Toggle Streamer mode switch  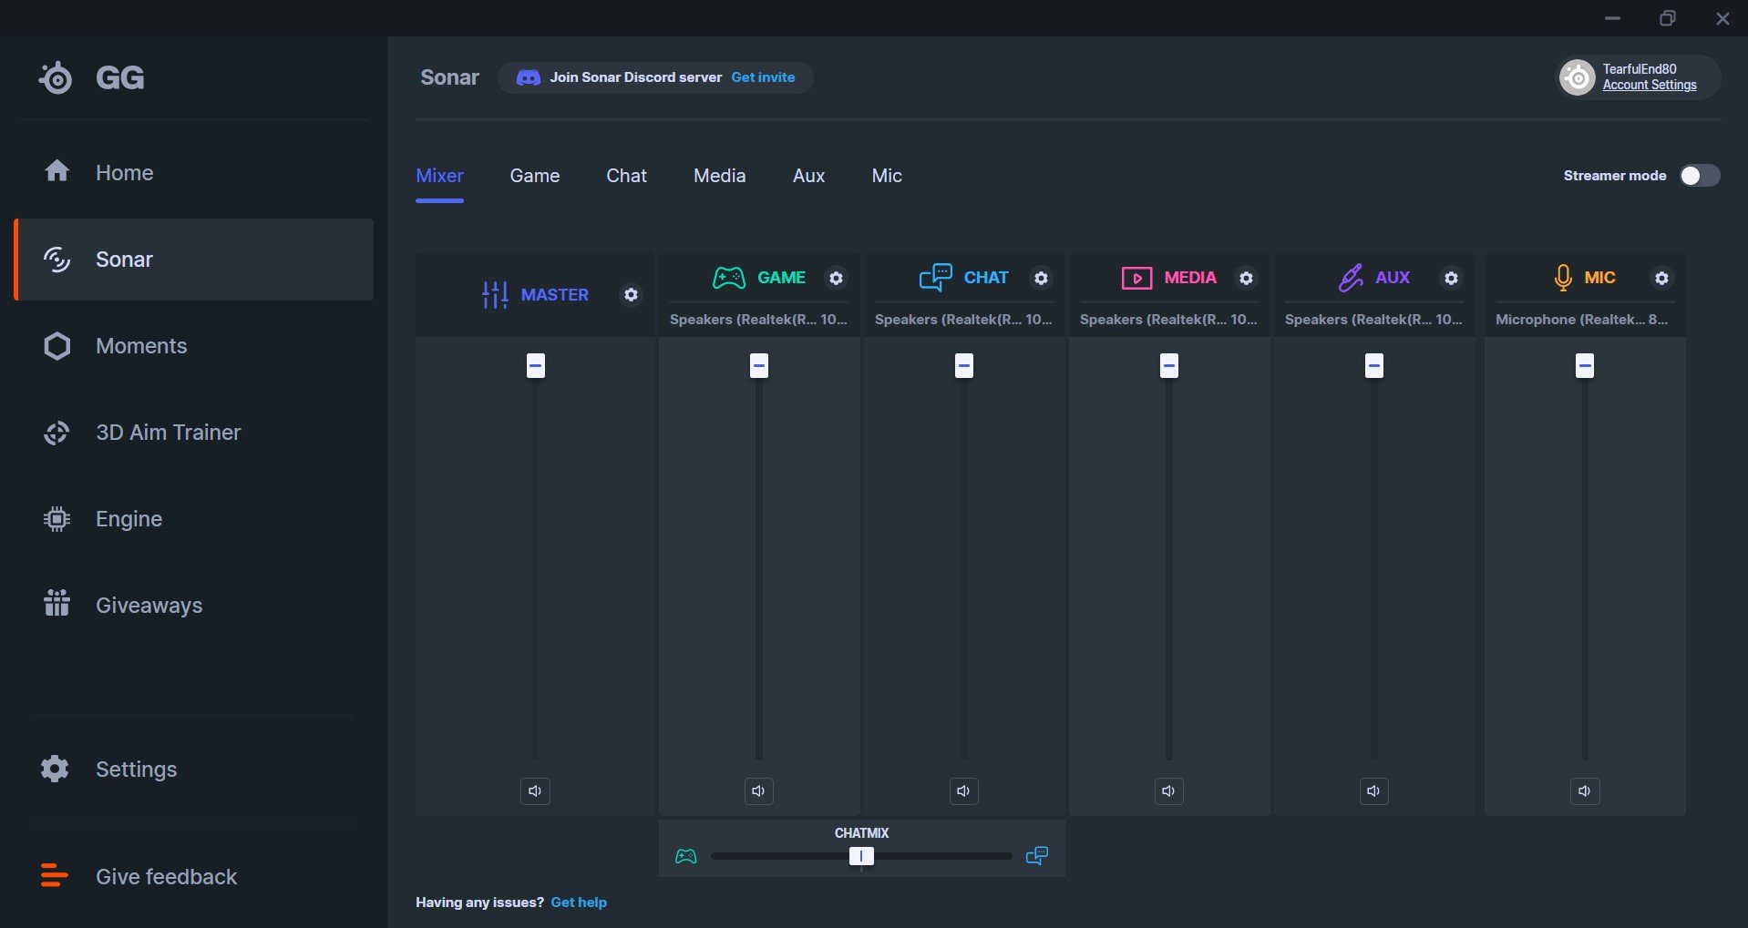click(1700, 176)
